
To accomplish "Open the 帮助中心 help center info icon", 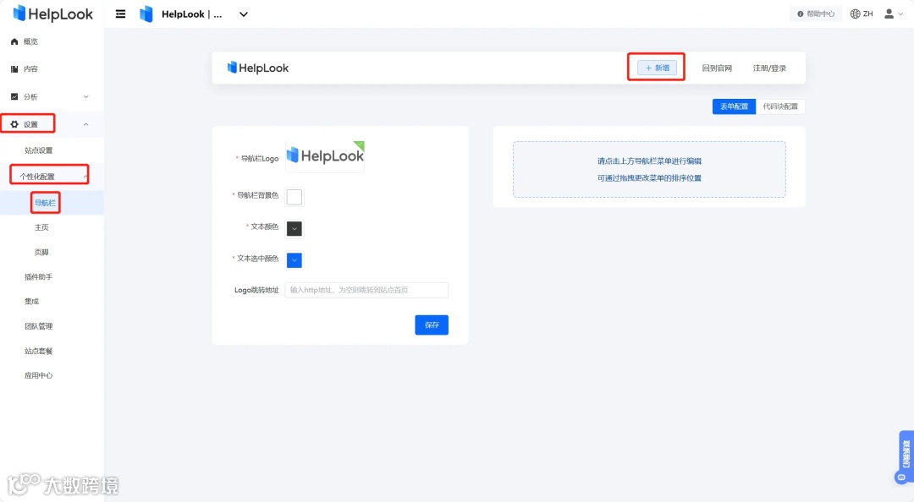I will tap(802, 13).
